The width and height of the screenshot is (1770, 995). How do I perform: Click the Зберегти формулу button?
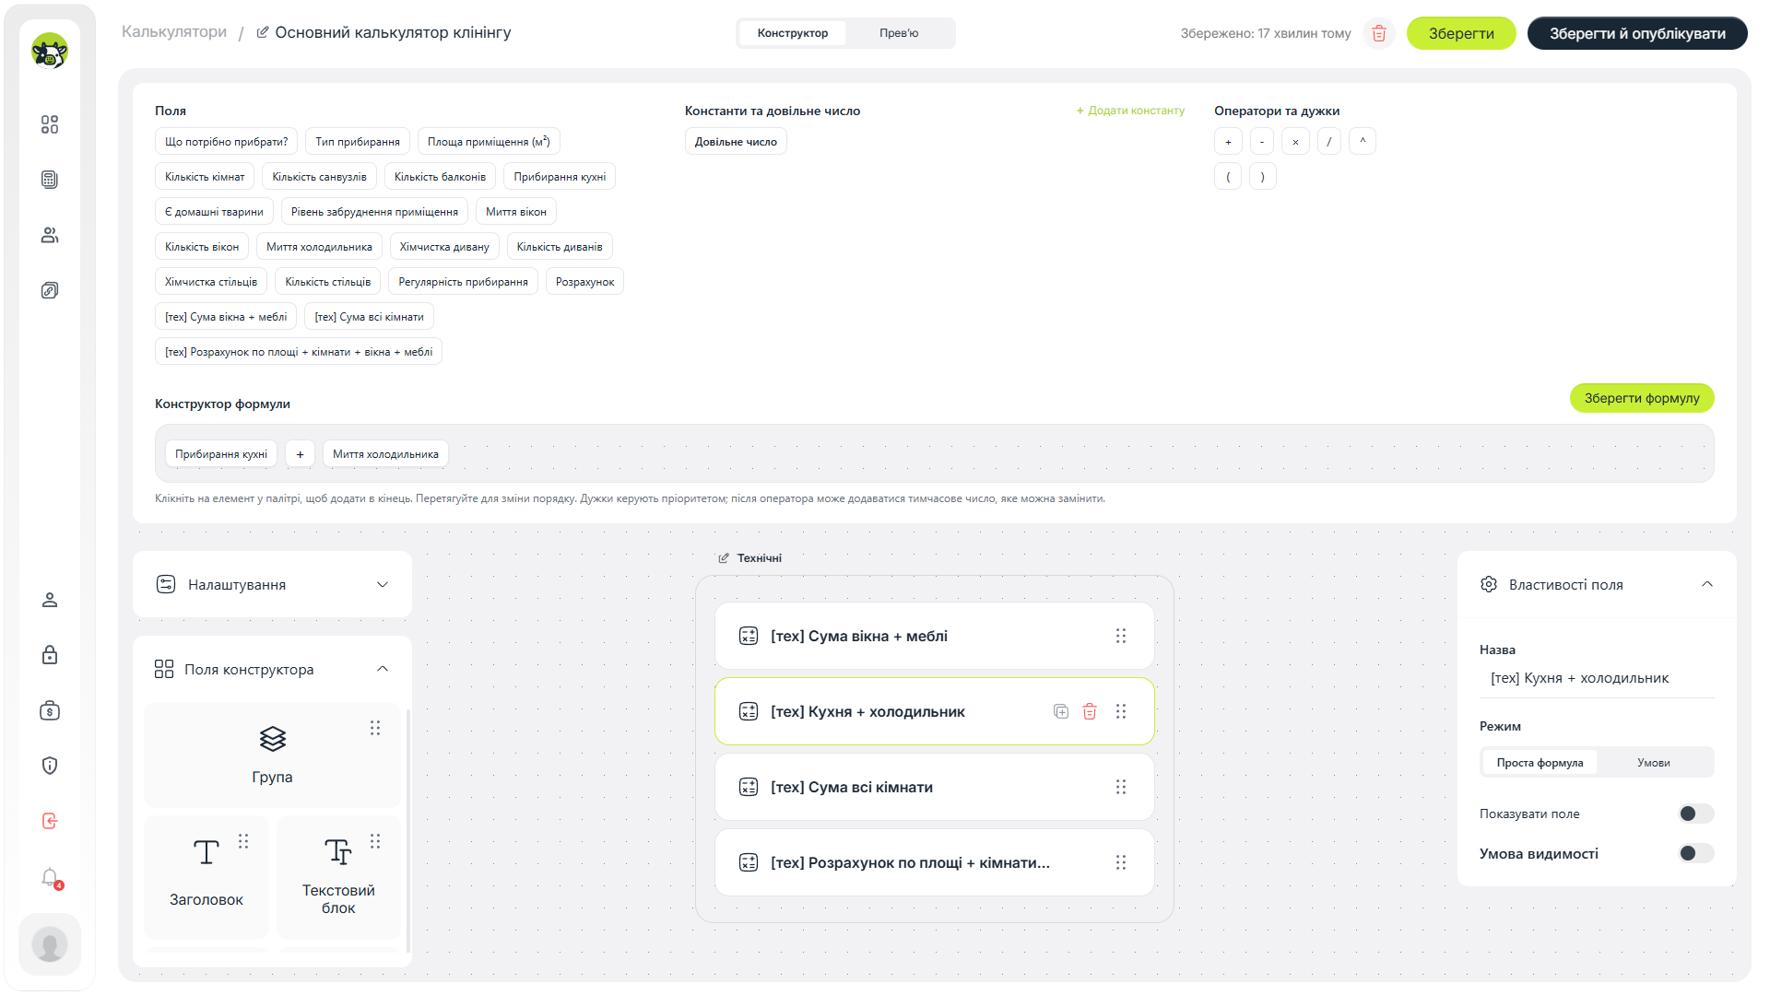1642,398
